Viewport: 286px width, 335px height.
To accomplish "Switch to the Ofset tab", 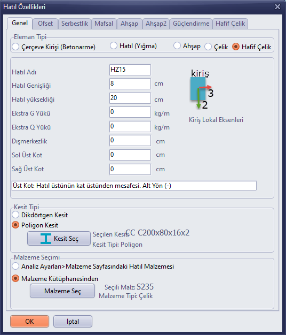I will pyautogui.click(x=45, y=24).
